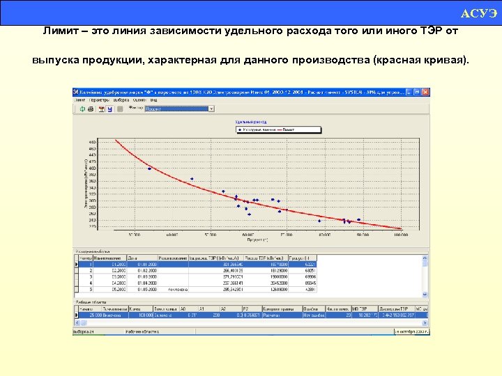
Task: Click the application icon in the title bar
Action: pos(76,92)
